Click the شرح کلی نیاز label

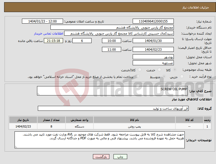click(x=200, y=91)
